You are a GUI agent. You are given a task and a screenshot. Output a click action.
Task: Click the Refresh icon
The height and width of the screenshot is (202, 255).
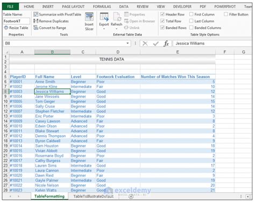(117, 17)
